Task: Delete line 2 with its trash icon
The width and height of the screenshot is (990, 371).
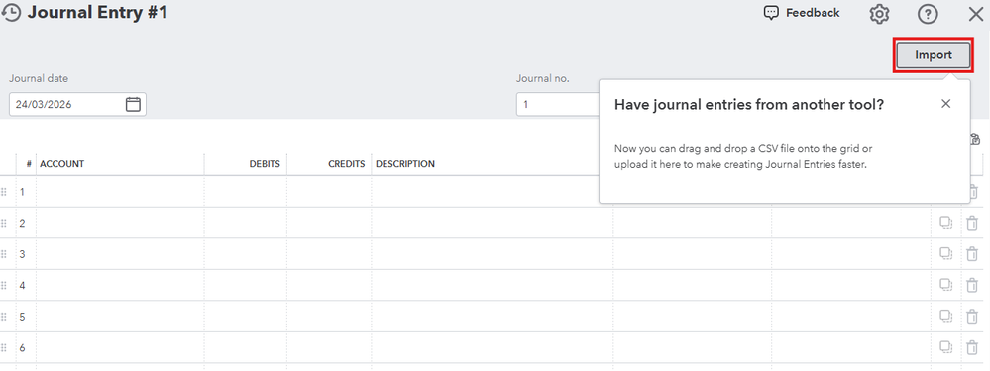Action: [972, 223]
